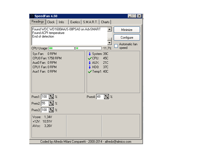Screen dimensions: 212x159
Task: Click the Pwm2 value field showing 55
Action: 45,103
